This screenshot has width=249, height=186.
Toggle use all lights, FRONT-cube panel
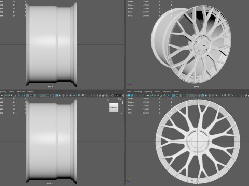pos(70,95)
